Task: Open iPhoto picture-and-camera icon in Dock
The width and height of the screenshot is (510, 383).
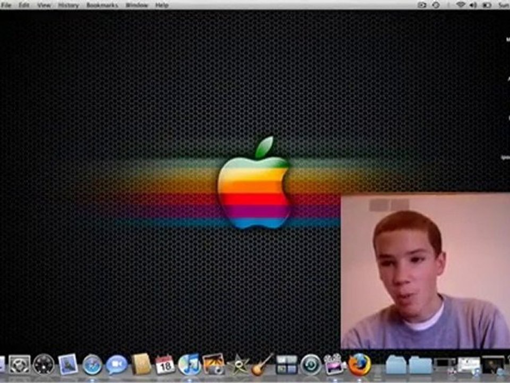Action: pyautogui.click(x=214, y=364)
